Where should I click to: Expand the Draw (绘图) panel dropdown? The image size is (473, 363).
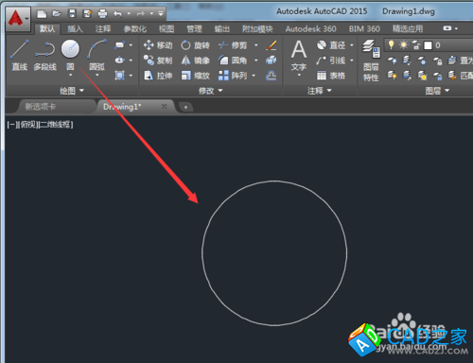click(x=72, y=91)
